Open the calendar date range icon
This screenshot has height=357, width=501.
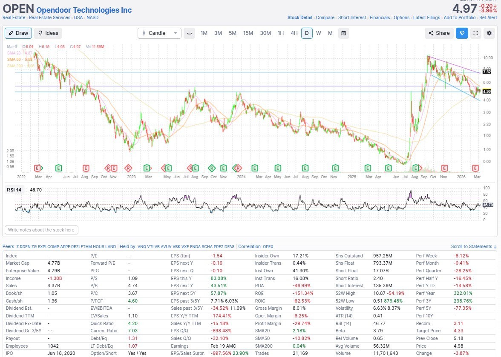click(343, 33)
